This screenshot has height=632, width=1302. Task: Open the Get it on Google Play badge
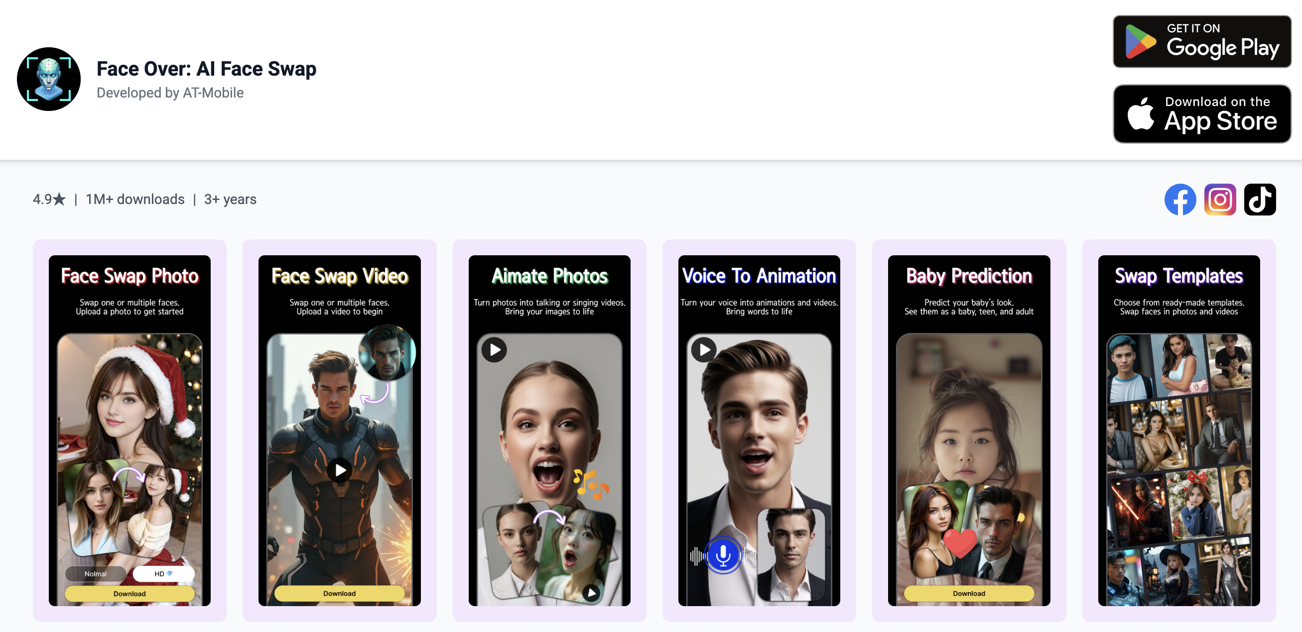1201,41
